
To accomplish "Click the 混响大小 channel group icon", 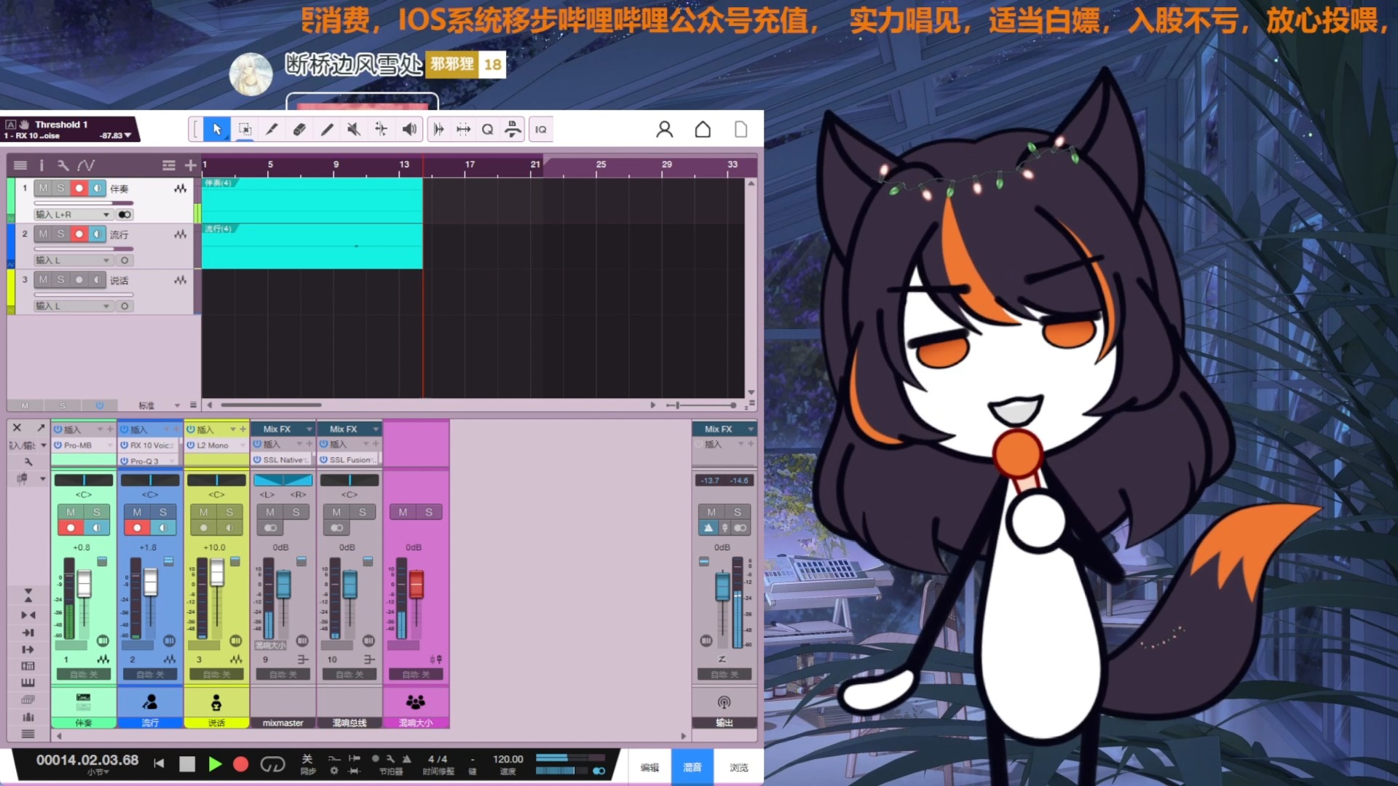I will tap(416, 702).
